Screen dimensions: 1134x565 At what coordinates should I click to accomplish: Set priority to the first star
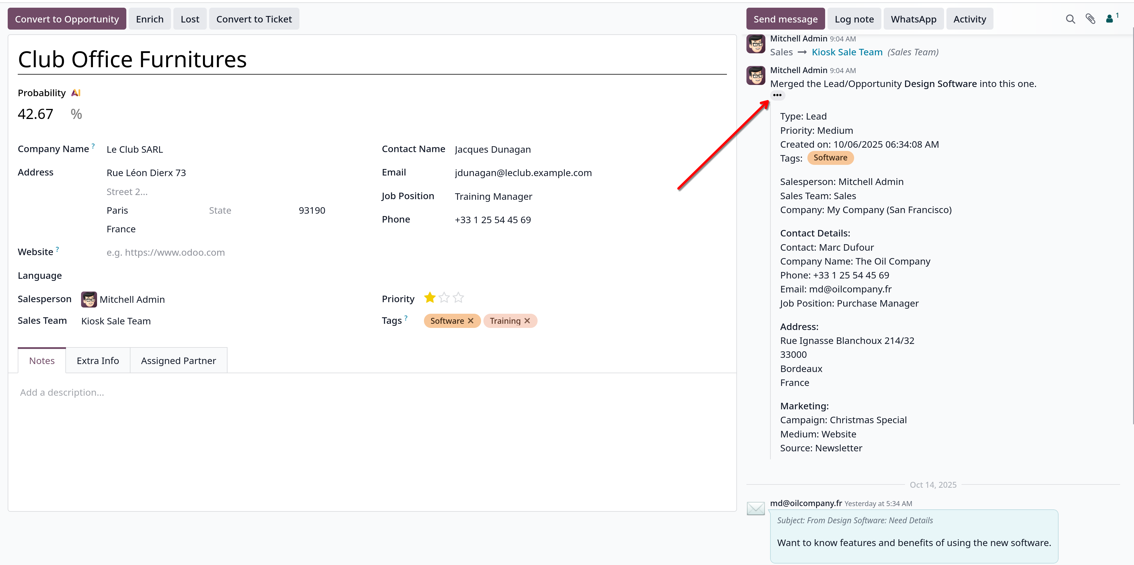(x=430, y=298)
